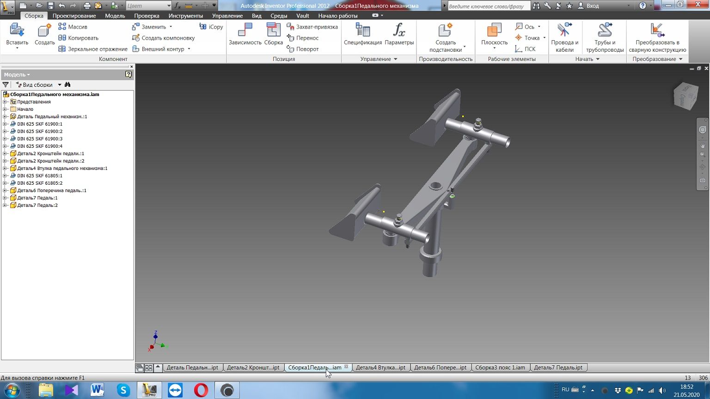This screenshot has height=399, width=710.
Task: Expand the Представления tree node
Action: pyautogui.click(x=5, y=102)
